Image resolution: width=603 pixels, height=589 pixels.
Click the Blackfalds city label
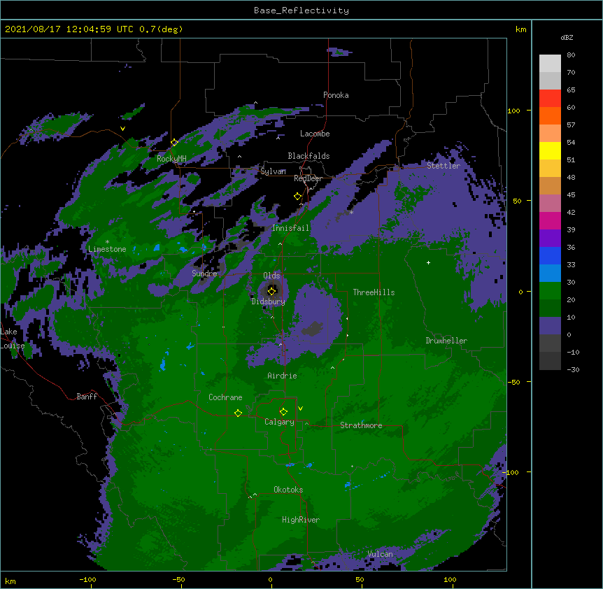308,156
